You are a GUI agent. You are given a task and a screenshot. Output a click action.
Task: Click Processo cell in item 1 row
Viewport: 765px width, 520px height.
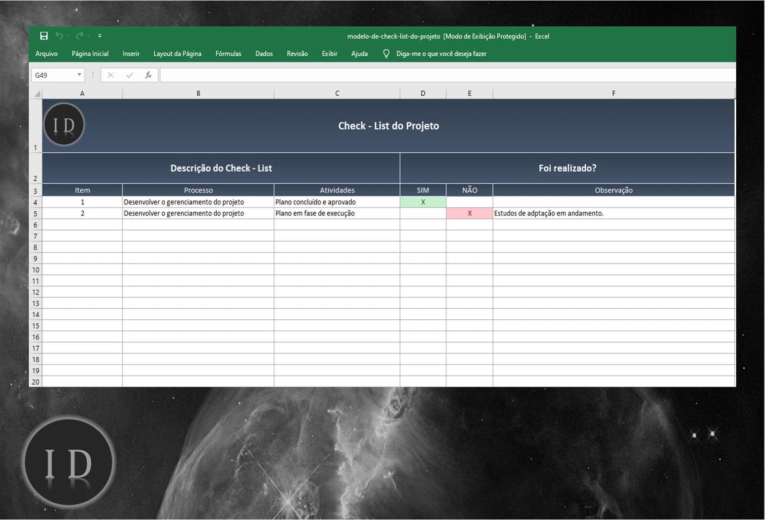(198, 202)
